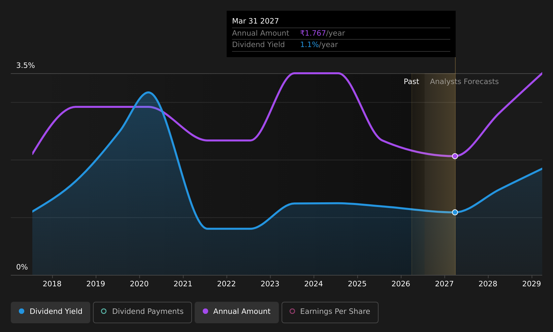
Task: Click the 2023 x-axis year label
Action: click(270, 284)
